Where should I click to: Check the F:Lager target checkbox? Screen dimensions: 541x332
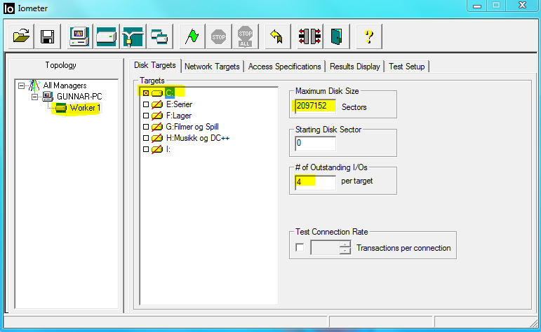pos(146,116)
